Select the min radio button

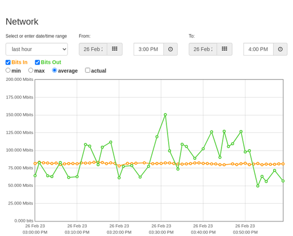[8, 70]
